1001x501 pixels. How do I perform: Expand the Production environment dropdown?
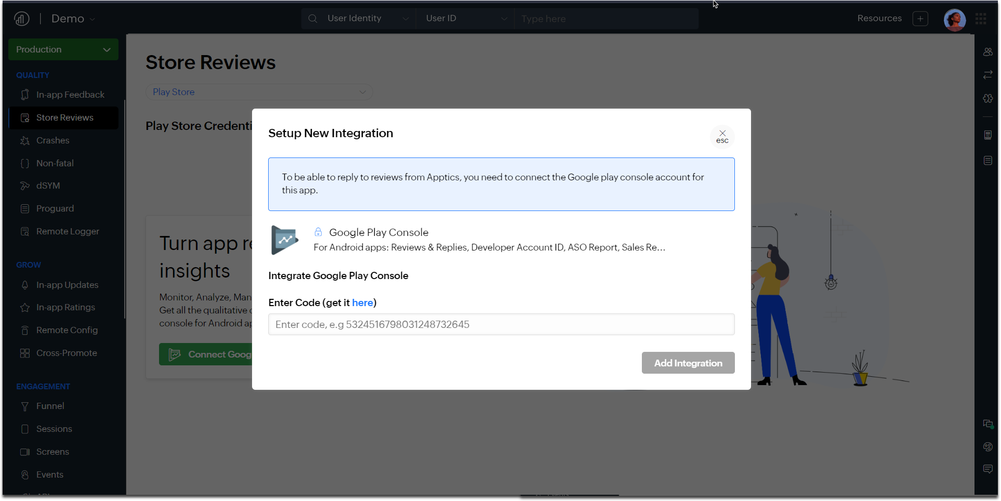tap(63, 49)
